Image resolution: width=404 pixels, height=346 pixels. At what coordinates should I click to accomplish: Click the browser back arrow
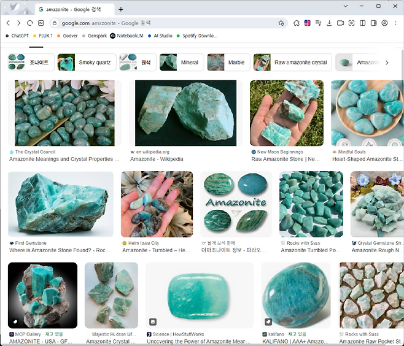9,23
